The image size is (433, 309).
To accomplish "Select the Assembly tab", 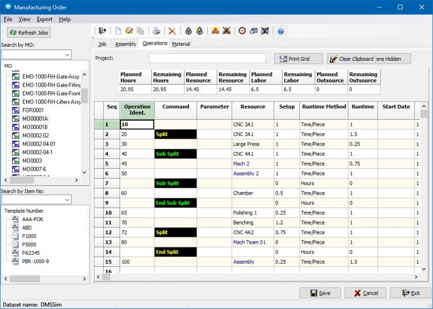I will [125, 44].
